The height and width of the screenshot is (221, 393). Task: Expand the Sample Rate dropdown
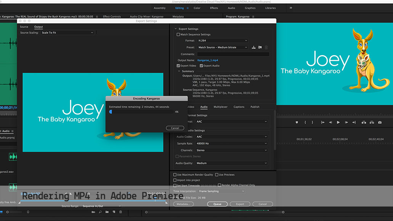pos(231,143)
